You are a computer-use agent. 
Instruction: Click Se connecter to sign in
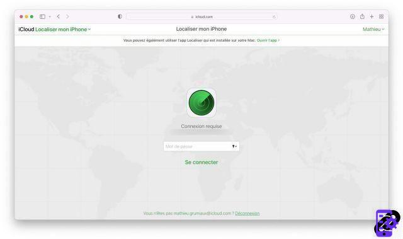pyautogui.click(x=201, y=162)
